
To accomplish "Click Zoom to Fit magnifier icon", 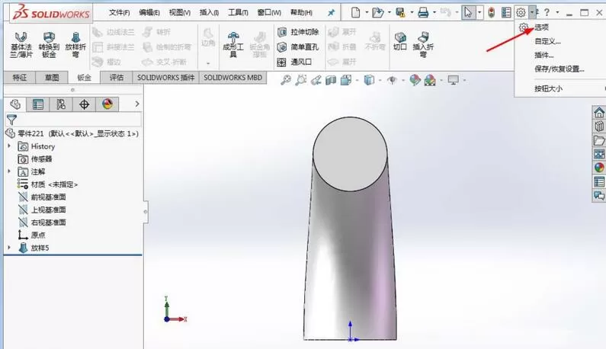I will 286,80.
